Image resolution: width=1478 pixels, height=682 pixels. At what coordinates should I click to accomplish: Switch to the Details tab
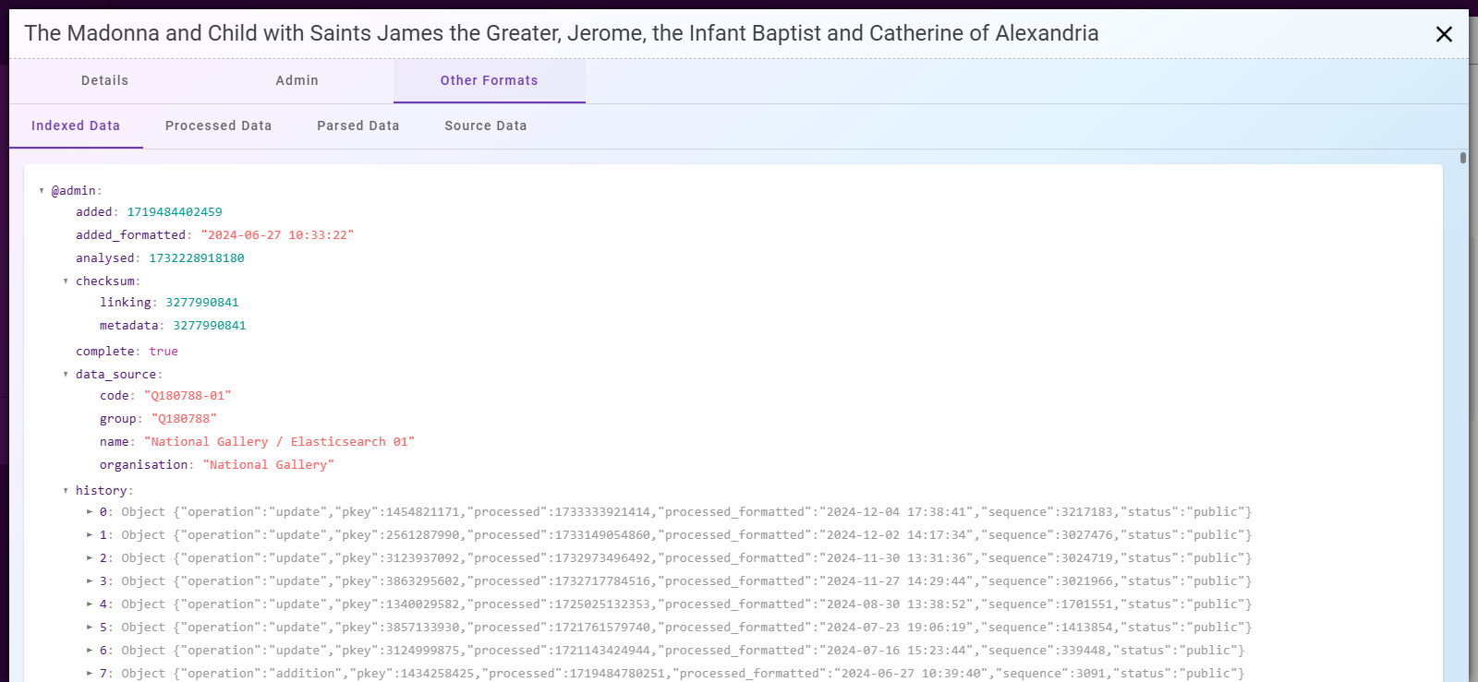[x=104, y=80]
